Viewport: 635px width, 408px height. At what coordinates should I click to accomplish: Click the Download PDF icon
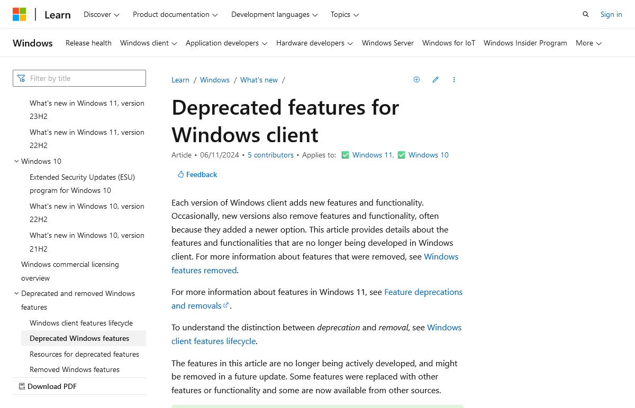coord(22,386)
